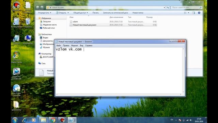Select Сеть in the navigation pane

point(43,63)
